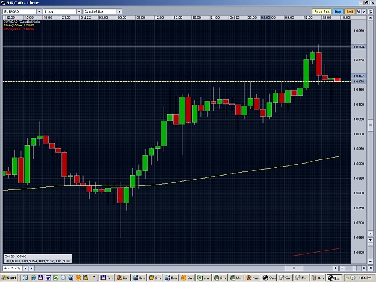Click the vertical scrollbar up arrow
The image size is (376, 282).
coord(371,17)
